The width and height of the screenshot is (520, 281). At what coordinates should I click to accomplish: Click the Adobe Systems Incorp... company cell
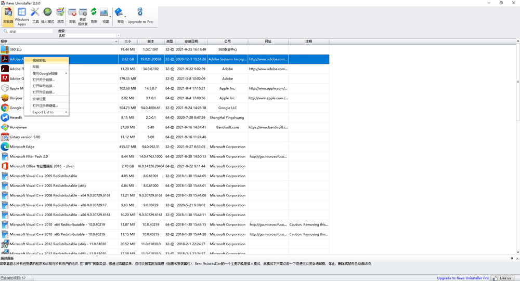point(227,59)
